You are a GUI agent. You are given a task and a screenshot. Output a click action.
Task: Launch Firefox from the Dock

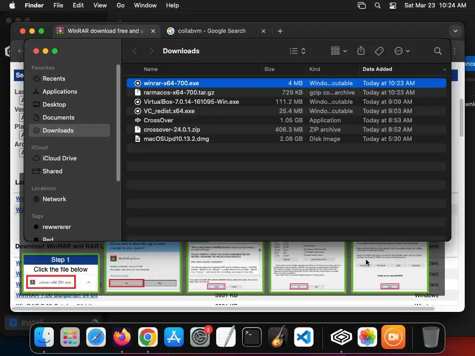click(x=122, y=337)
